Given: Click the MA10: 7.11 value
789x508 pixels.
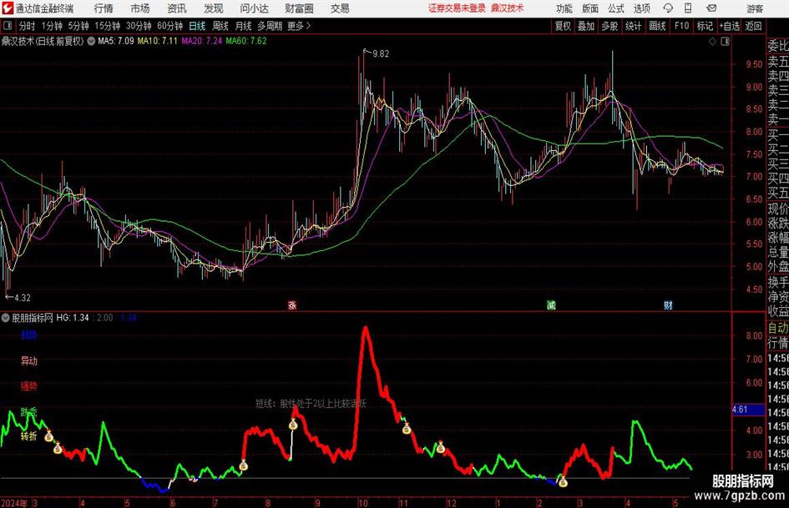Looking at the screenshot, I should (x=158, y=41).
